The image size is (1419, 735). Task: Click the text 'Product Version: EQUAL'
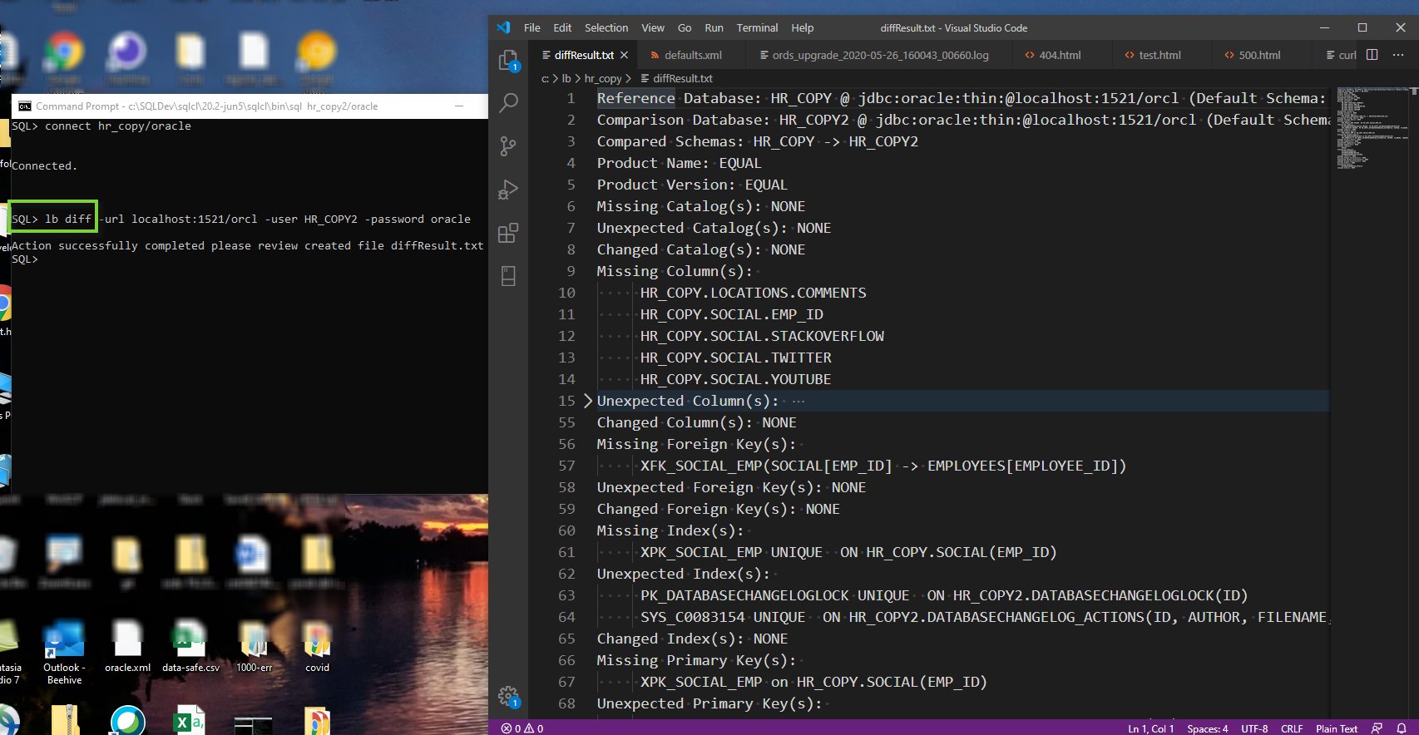[692, 185]
